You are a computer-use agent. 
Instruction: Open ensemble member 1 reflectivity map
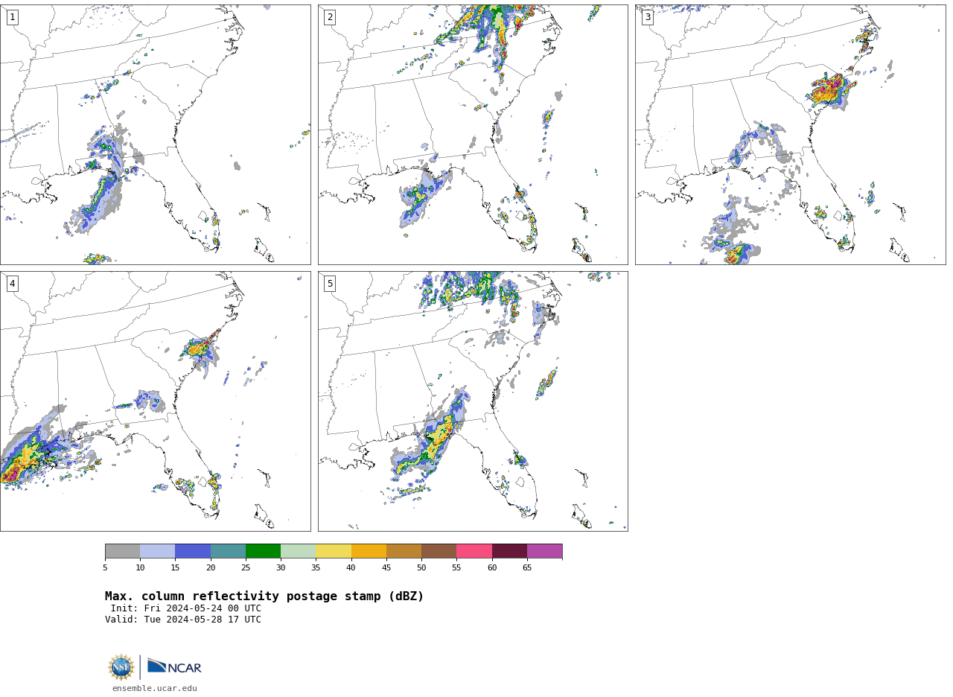point(155,135)
